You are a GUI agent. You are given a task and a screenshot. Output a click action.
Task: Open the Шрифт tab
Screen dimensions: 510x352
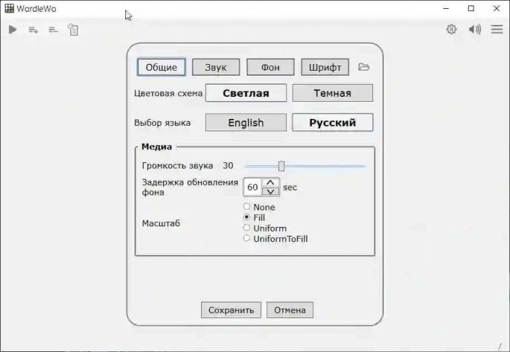pyautogui.click(x=325, y=67)
